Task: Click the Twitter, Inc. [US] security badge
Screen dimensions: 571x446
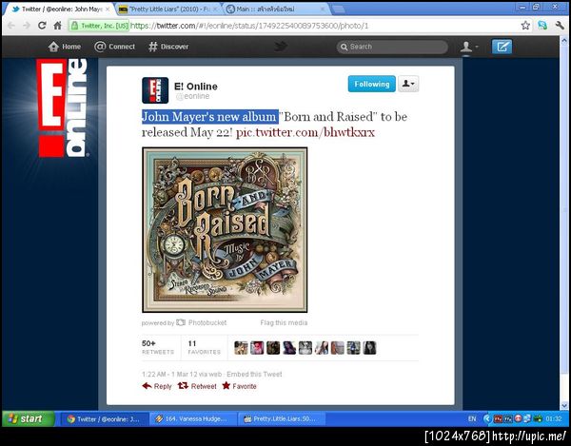Action: tap(99, 26)
